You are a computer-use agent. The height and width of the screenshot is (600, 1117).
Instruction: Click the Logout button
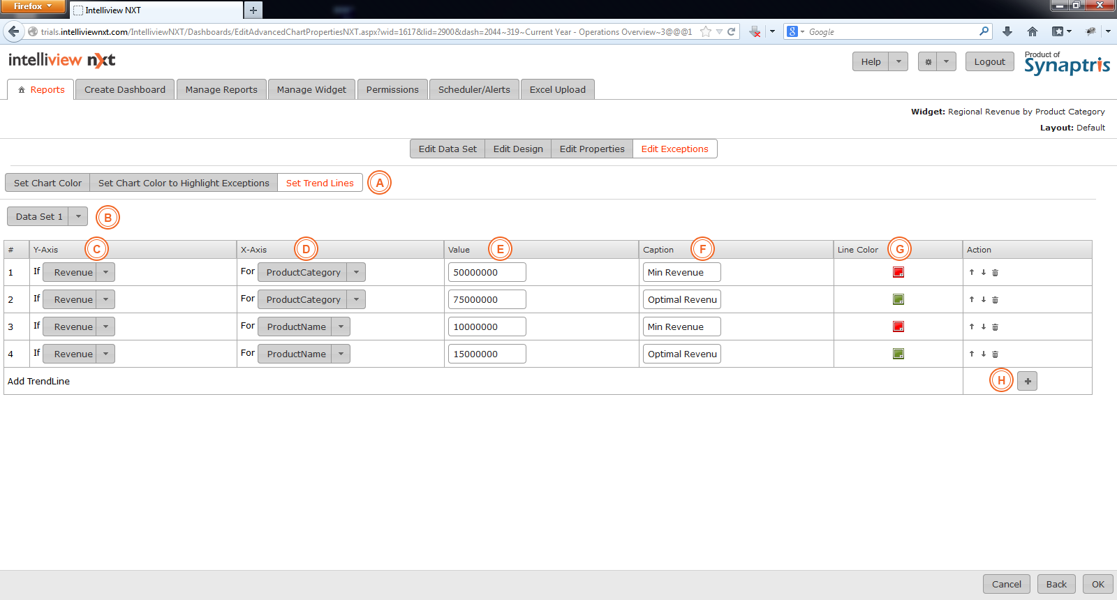(x=989, y=61)
